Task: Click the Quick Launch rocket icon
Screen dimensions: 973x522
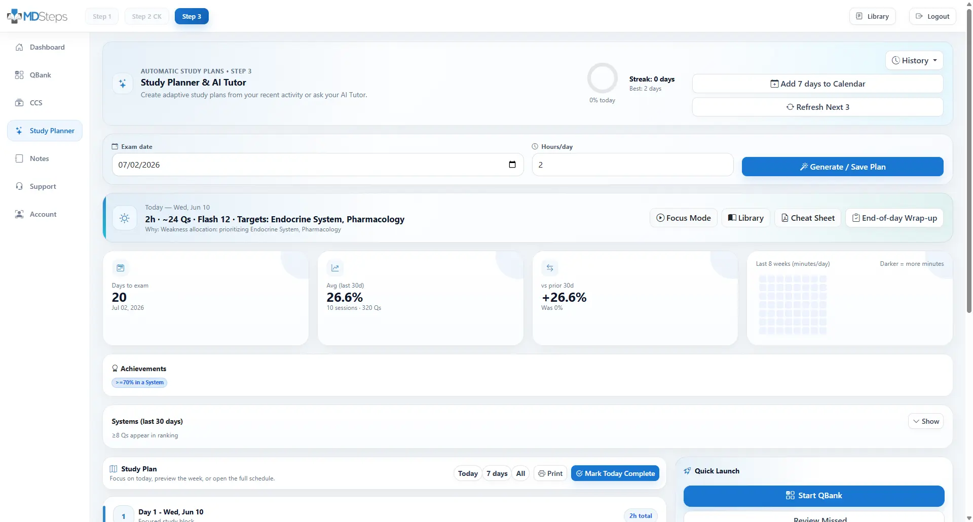Action: (687, 471)
